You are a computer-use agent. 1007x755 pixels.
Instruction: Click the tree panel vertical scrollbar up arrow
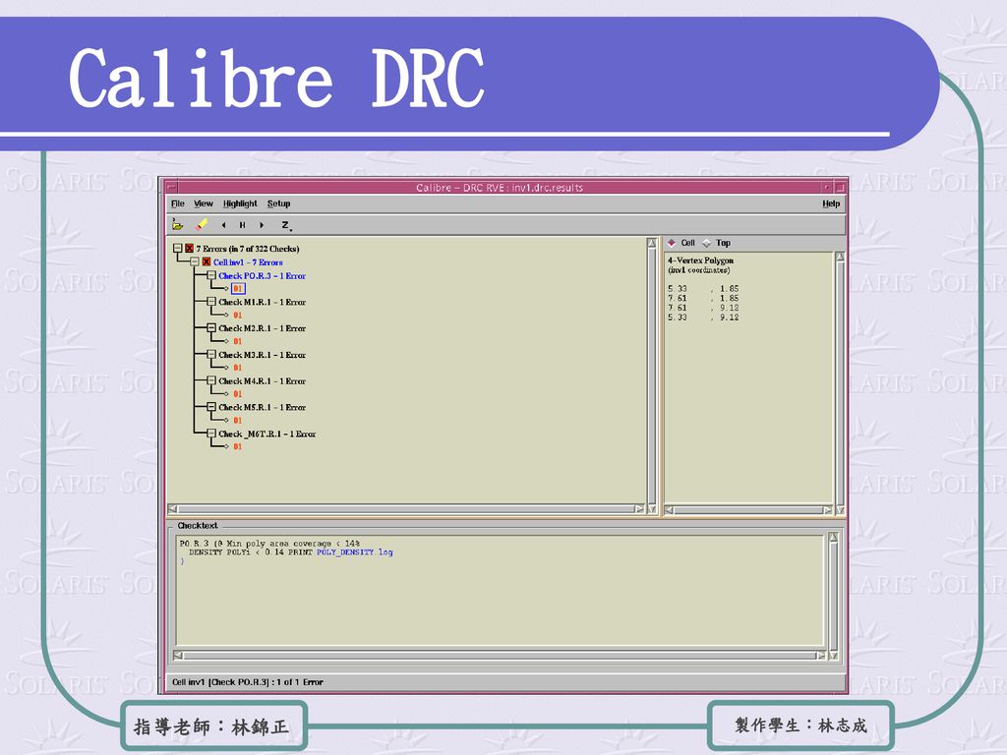point(652,243)
